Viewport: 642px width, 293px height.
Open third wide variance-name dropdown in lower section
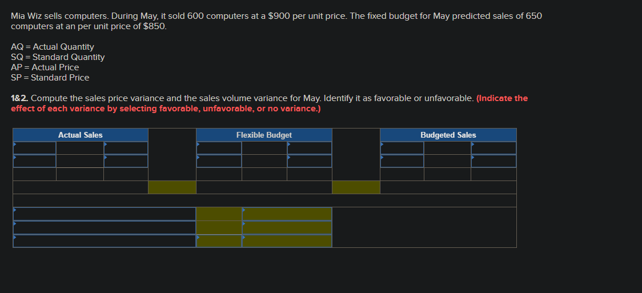tap(105, 240)
